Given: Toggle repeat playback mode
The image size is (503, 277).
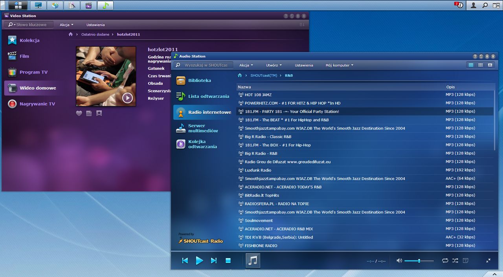Looking at the screenshot, I should click(x=445, y=260).
